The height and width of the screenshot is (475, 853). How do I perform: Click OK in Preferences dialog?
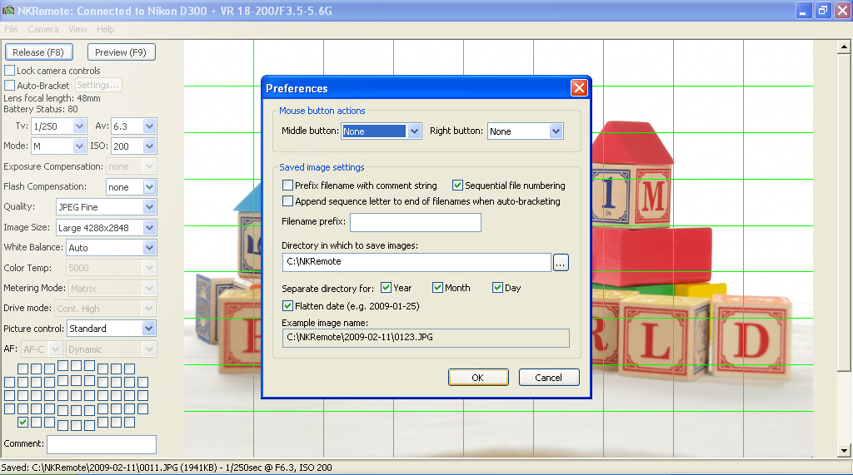click(x=478, y=378)
